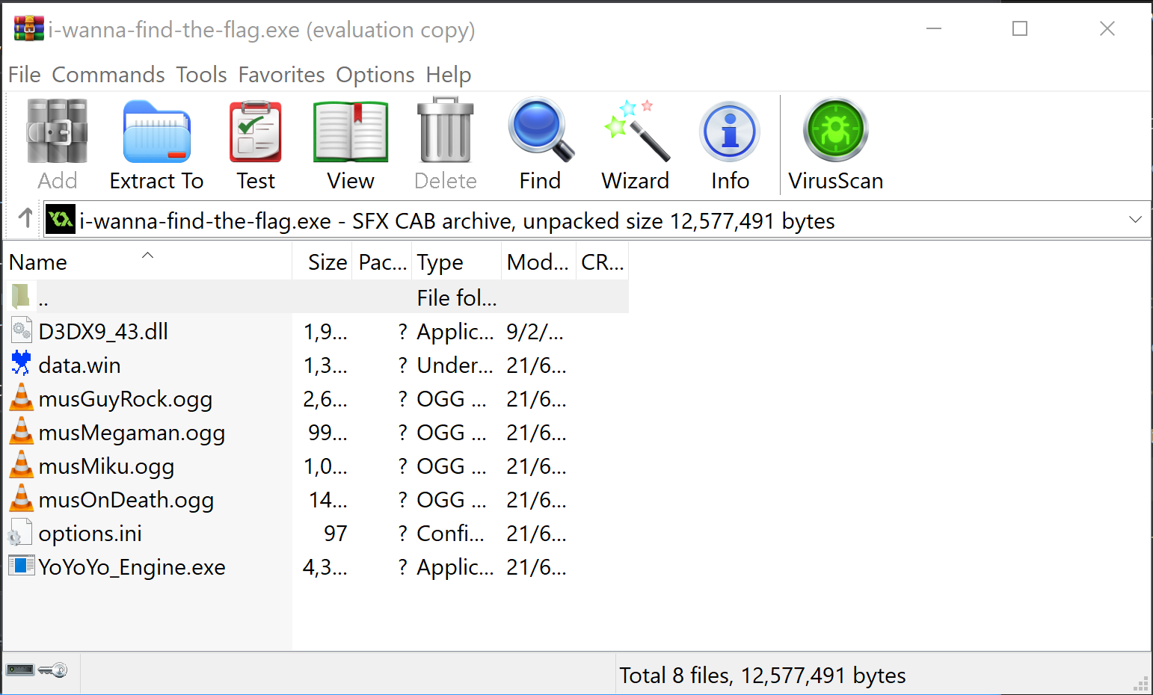
Task: Go up one folder level arrow
Action: click(x=25, y=218)
